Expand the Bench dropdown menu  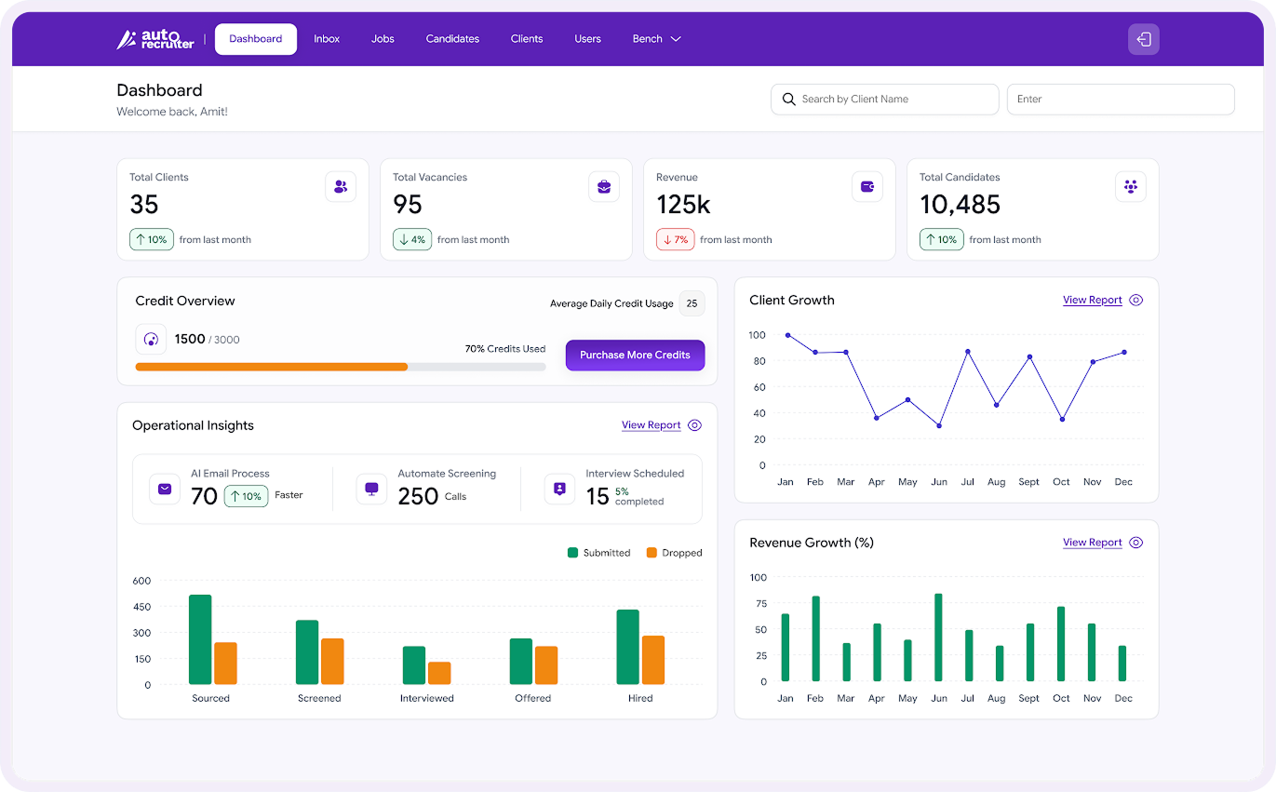tap(657, 39)
